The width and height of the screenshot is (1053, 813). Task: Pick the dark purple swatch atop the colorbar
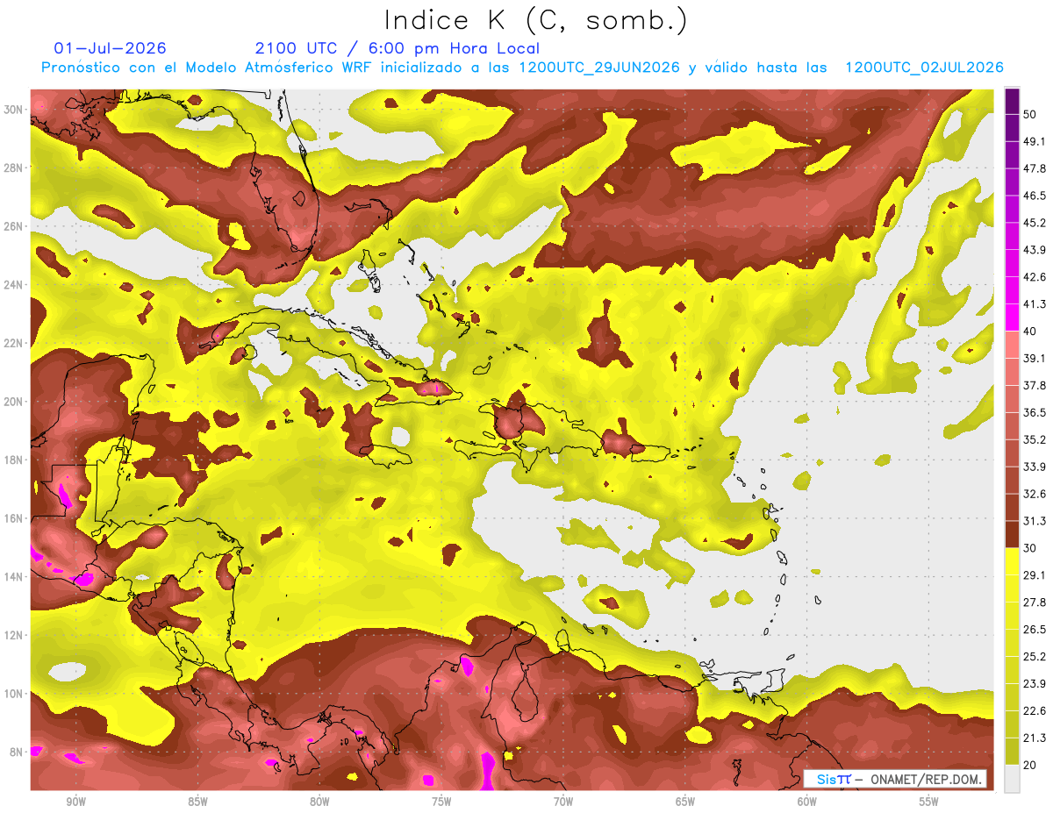[x=1012, y=101]
